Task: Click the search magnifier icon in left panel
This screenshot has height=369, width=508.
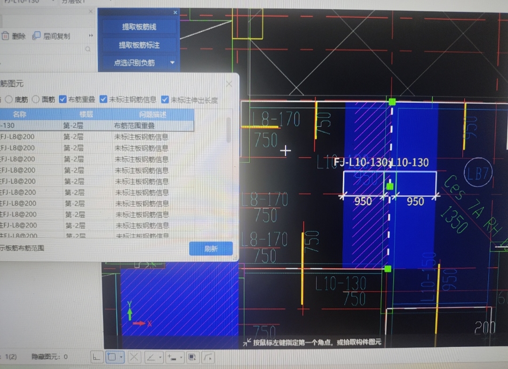Action: coord(88,49)
